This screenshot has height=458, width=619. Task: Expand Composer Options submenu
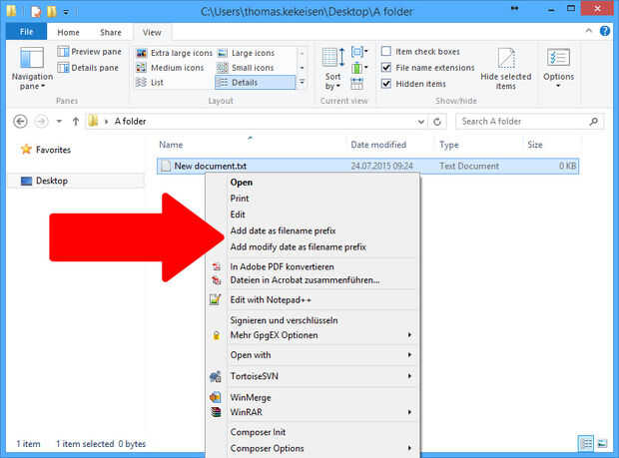pos(312,449)
